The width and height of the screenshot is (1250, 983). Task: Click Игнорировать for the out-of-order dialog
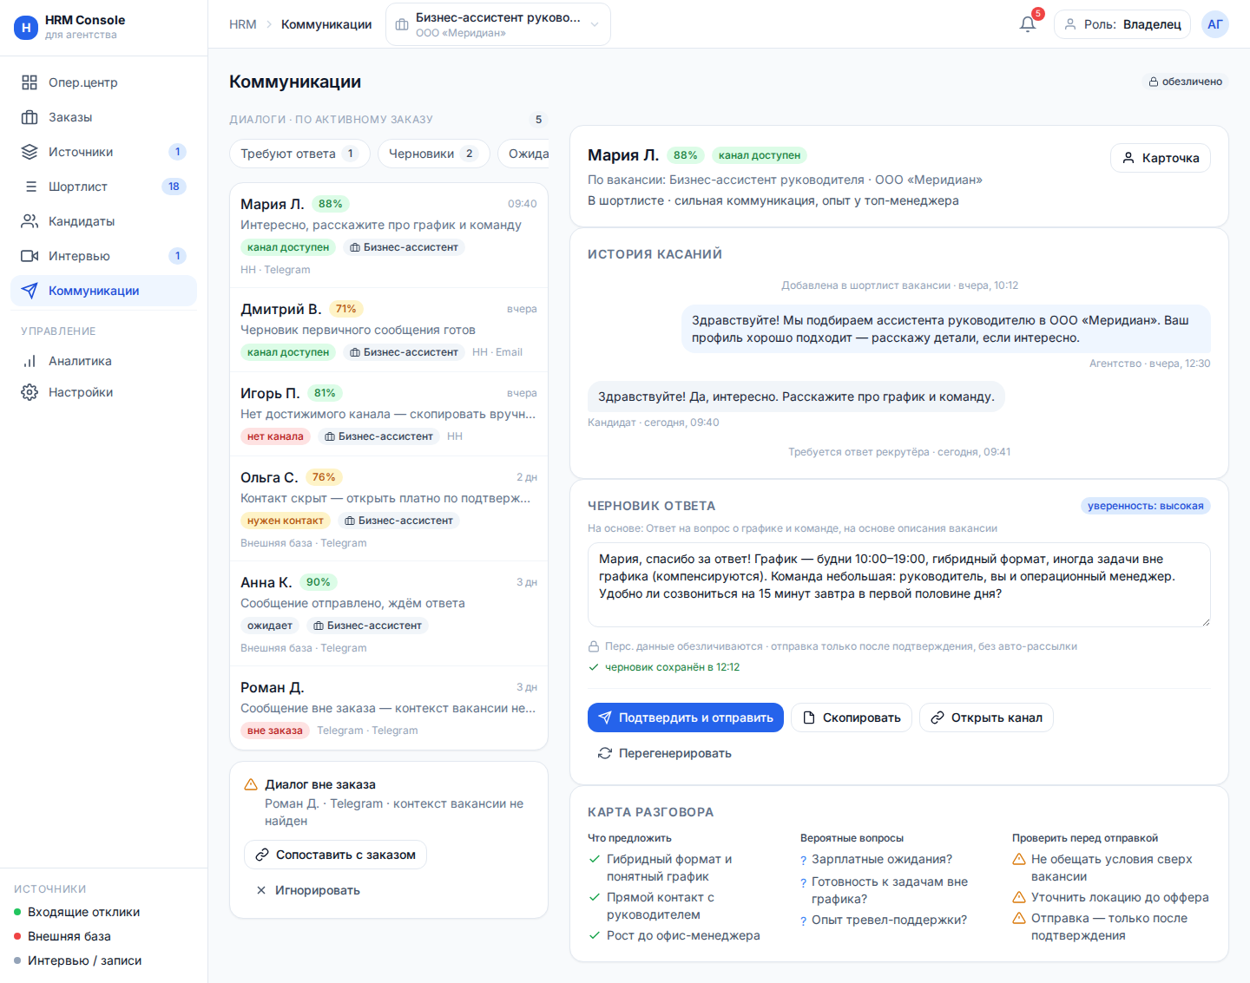[x=308, y=890]
